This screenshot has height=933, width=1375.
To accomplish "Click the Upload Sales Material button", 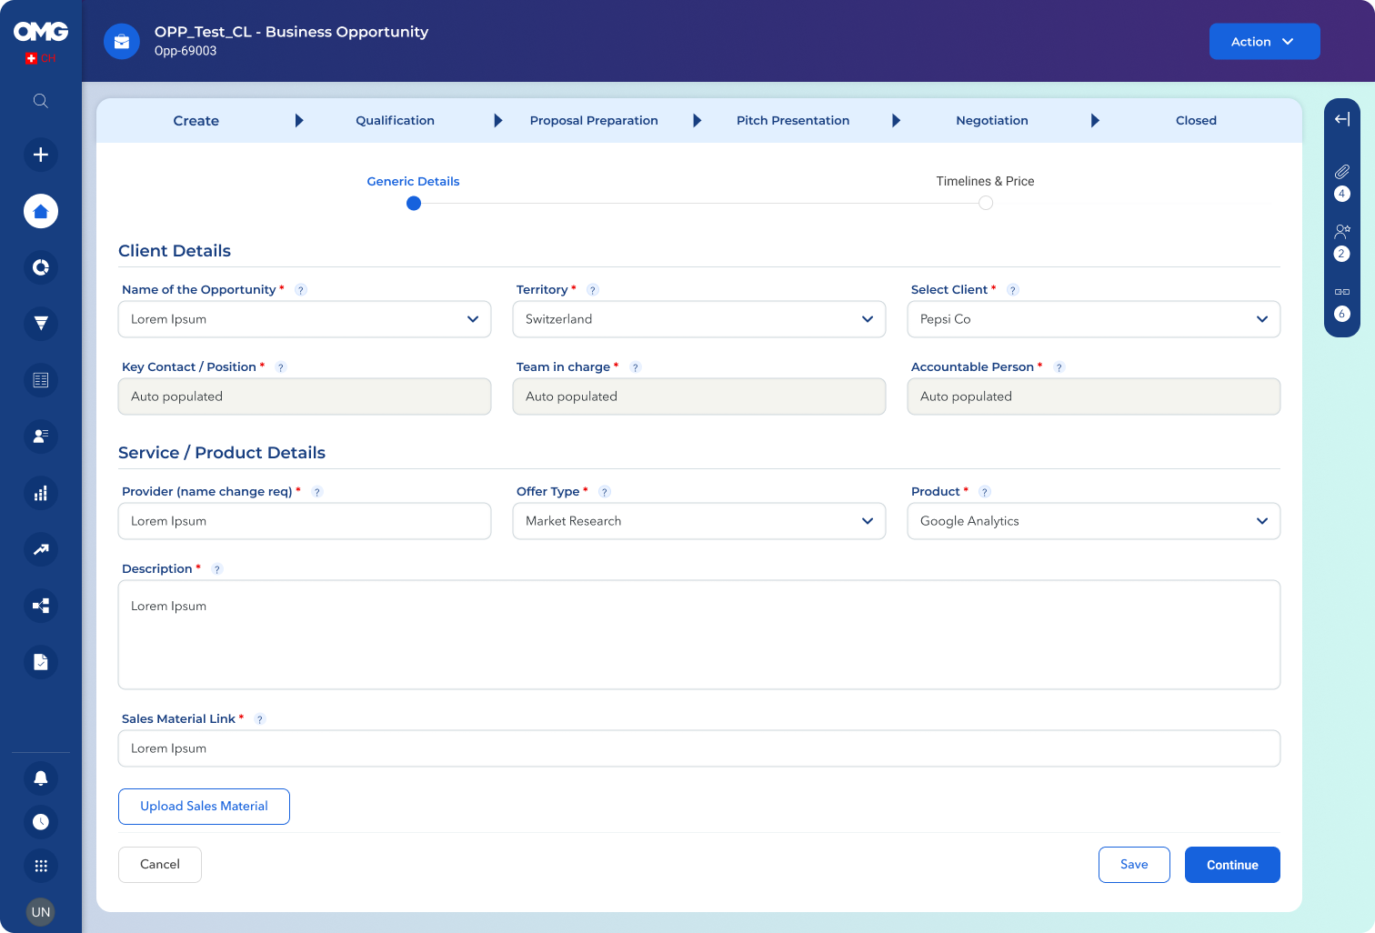I will tap(204, 807).
